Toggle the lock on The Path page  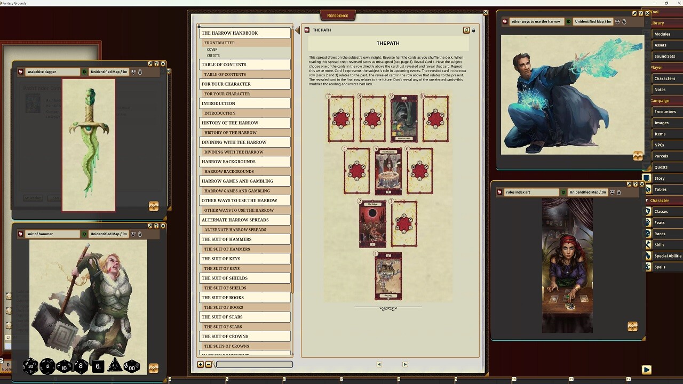coord(473,30)
